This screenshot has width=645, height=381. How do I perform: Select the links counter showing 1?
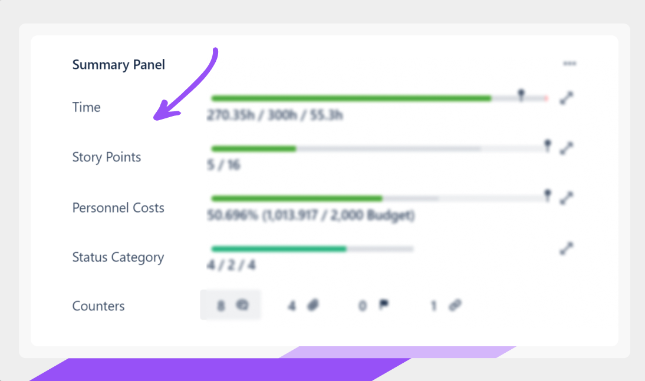click(x=445, y=305)
